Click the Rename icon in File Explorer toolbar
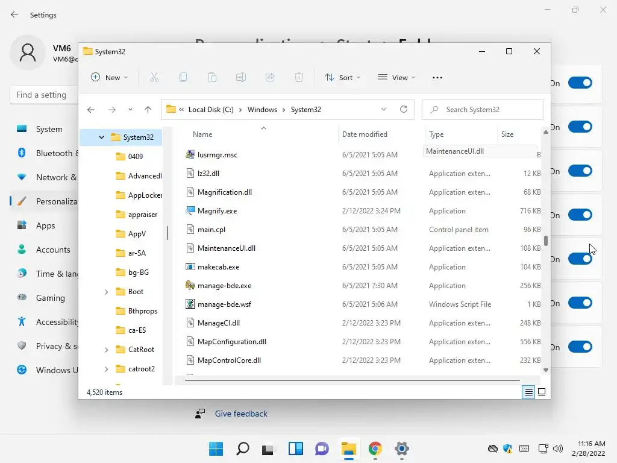This screenshot has height=463, width=617. [241, 77]
